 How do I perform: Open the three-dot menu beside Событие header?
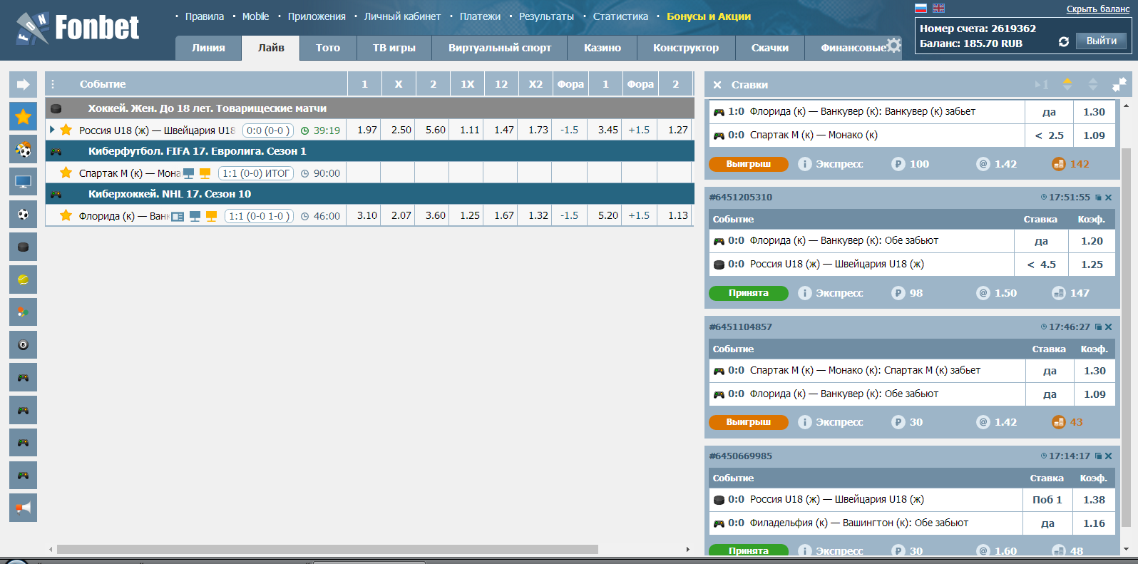(x=53, y=84)
